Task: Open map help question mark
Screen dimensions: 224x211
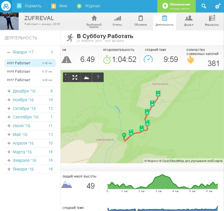Action: pos(98,77)
